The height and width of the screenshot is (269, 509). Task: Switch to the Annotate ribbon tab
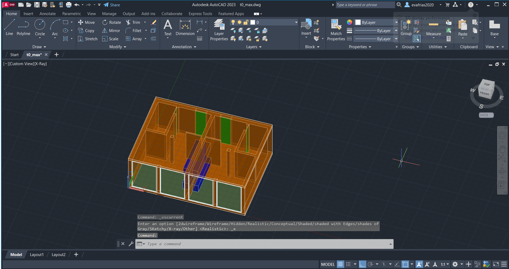(x=48, y=14)
